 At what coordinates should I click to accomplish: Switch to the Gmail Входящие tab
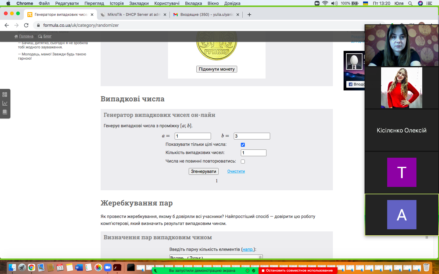[x=206, y=15]
